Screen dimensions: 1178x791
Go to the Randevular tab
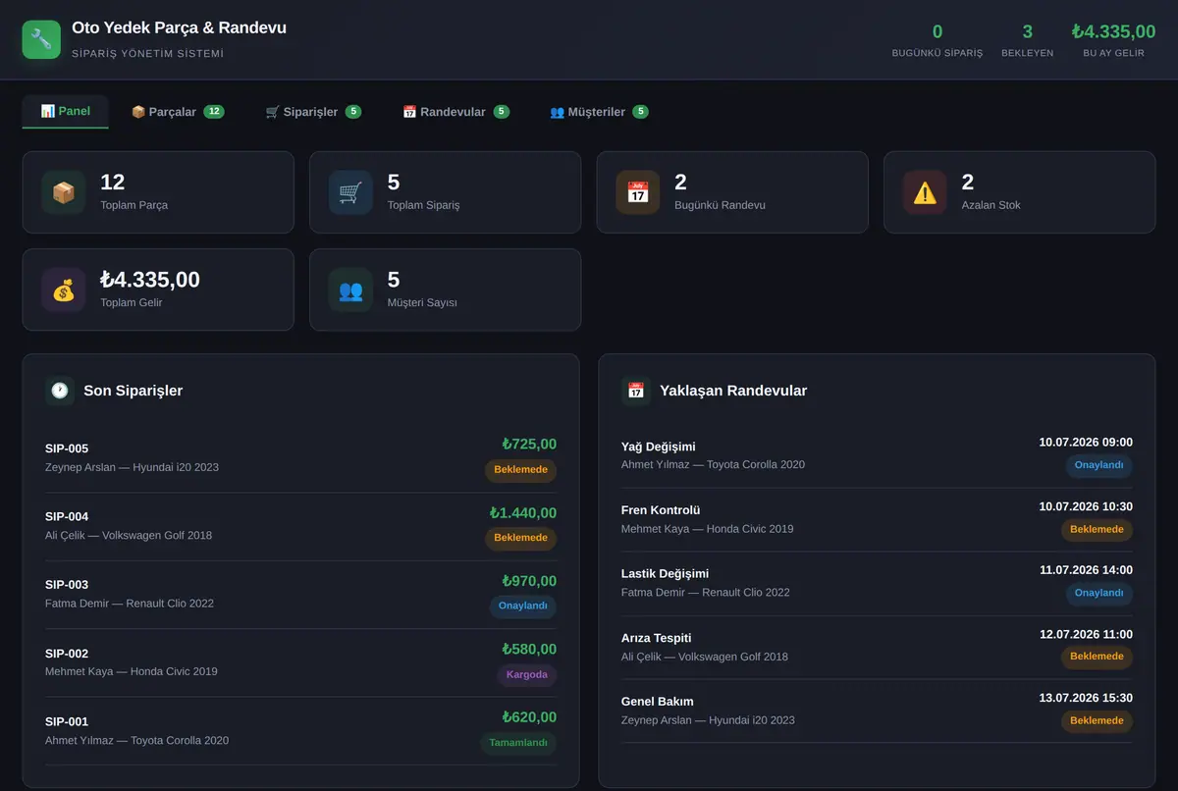coord(455,112)
